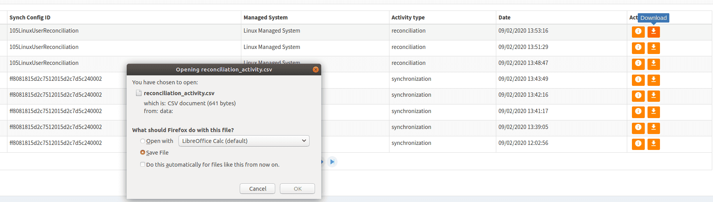Go to the last page of results
The width and height of the screenshot is (713, 202).
[332, 162]
